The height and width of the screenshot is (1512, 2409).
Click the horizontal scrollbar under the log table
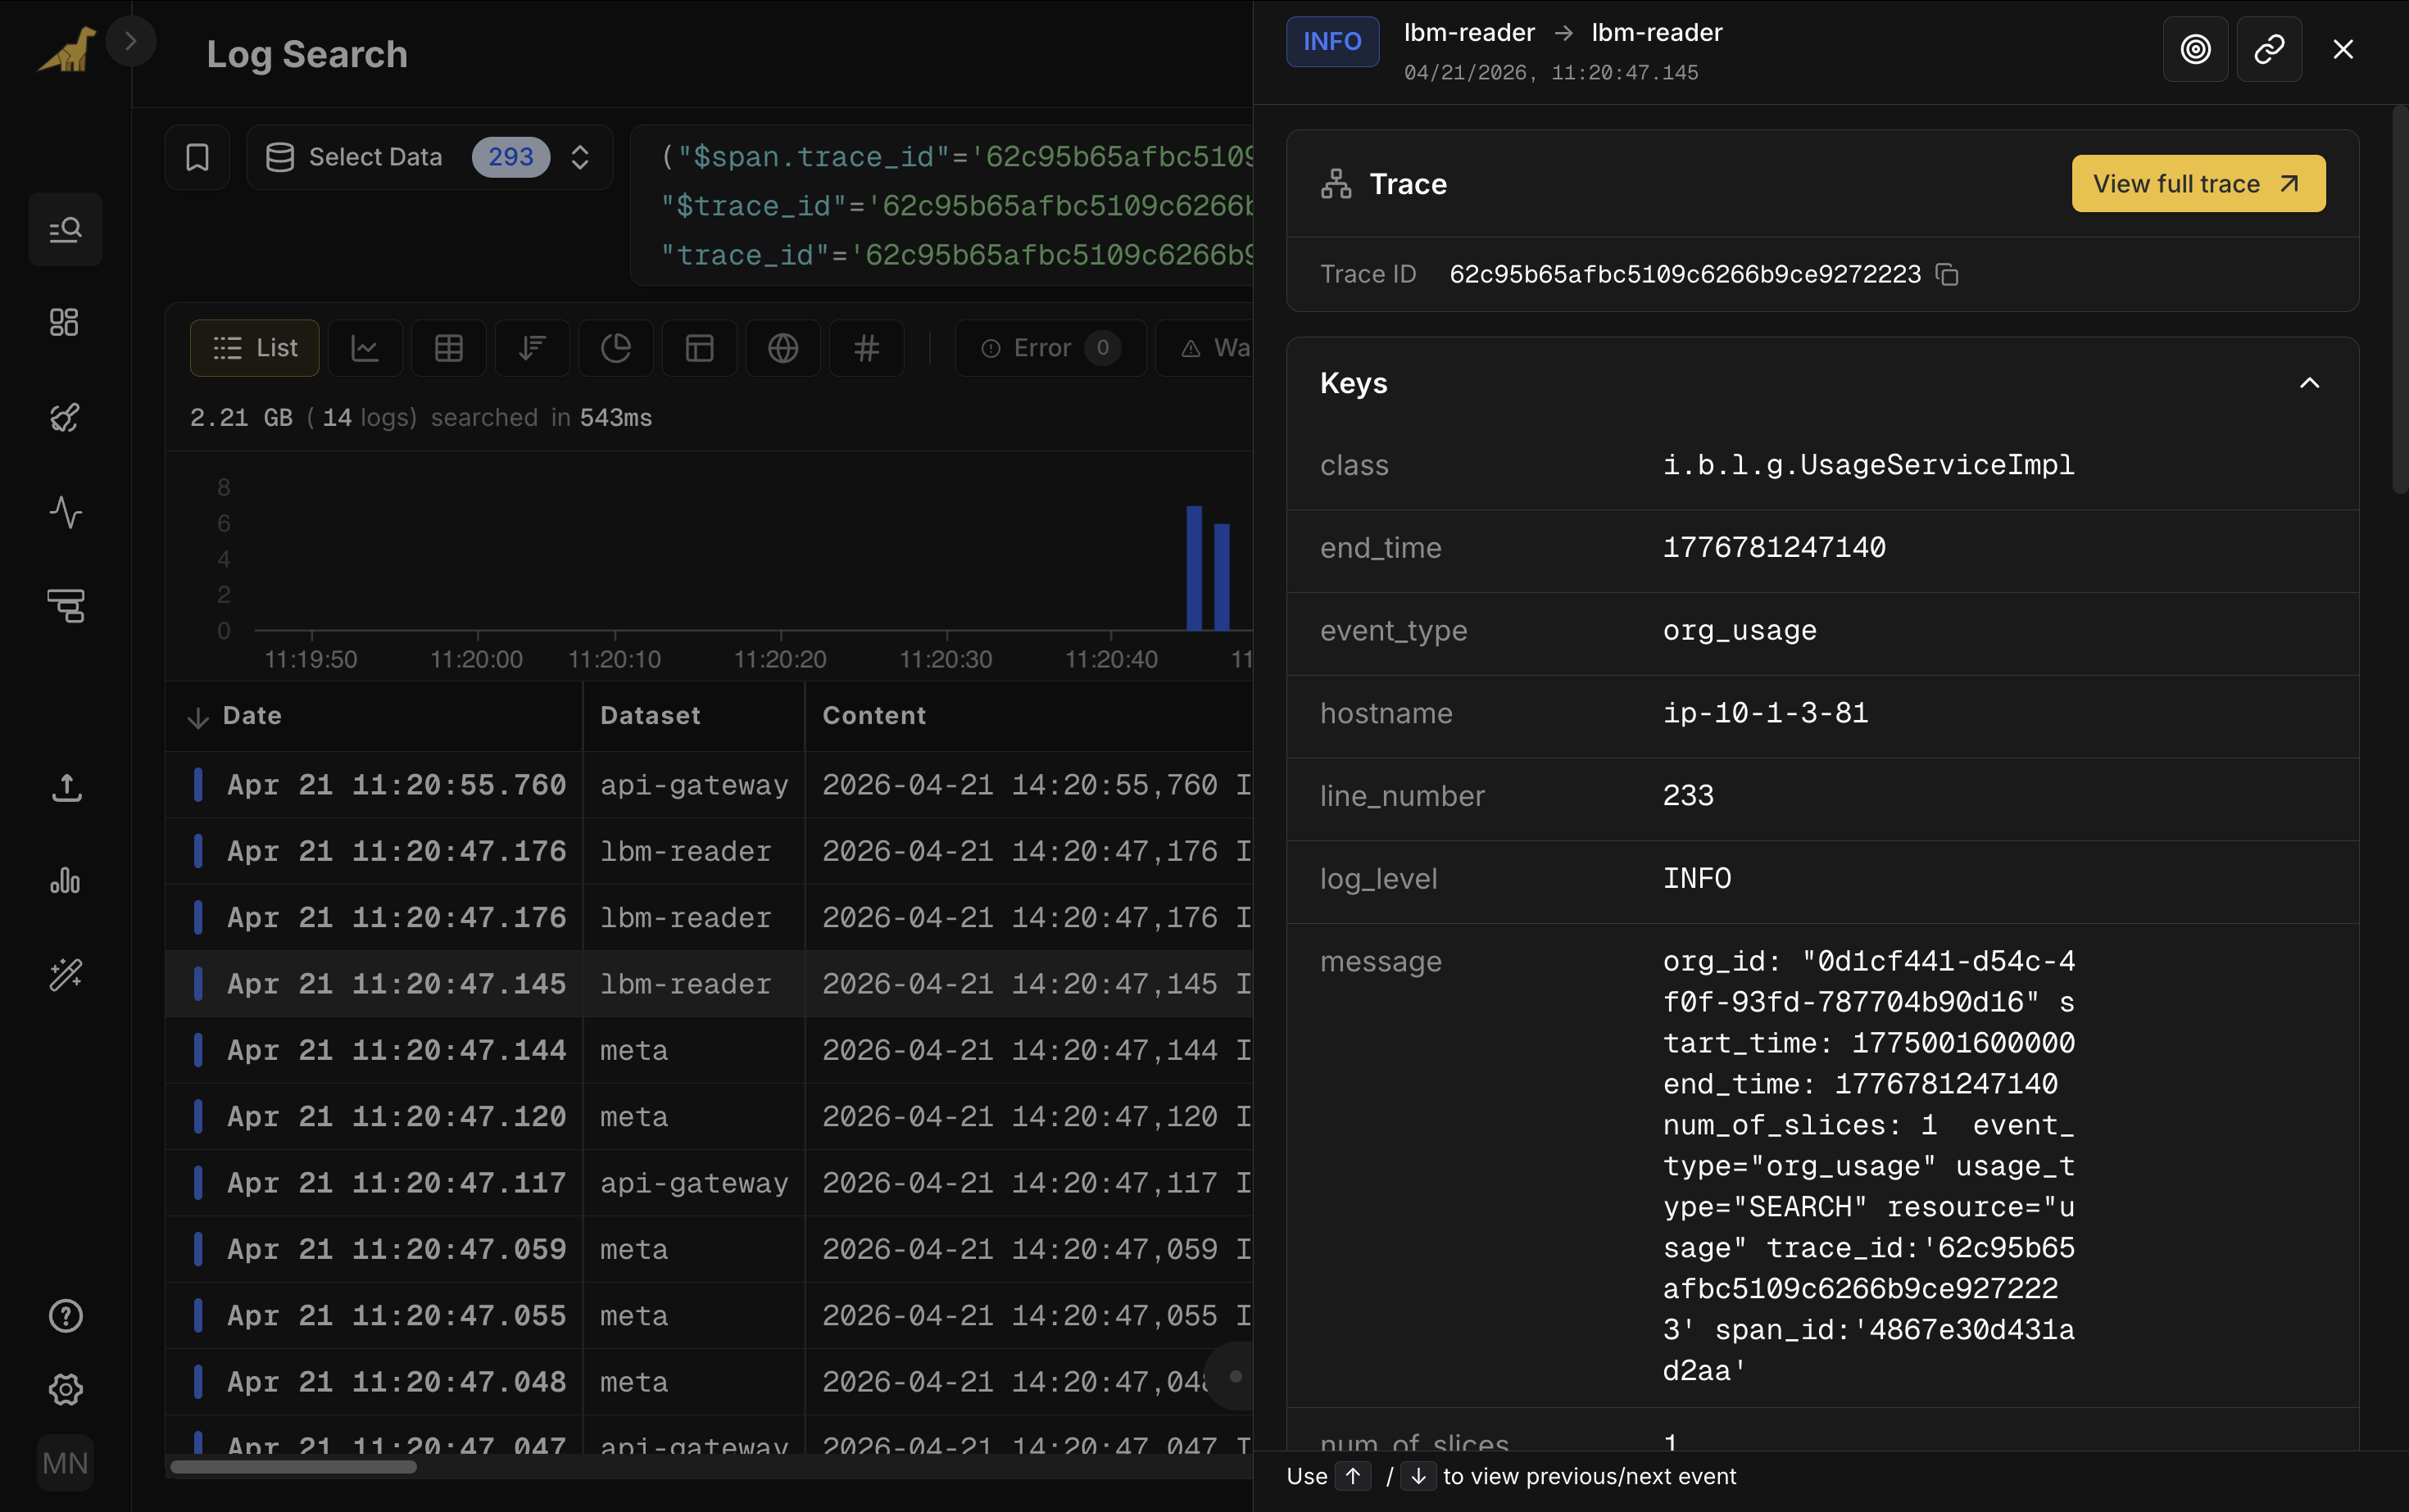293,1467
